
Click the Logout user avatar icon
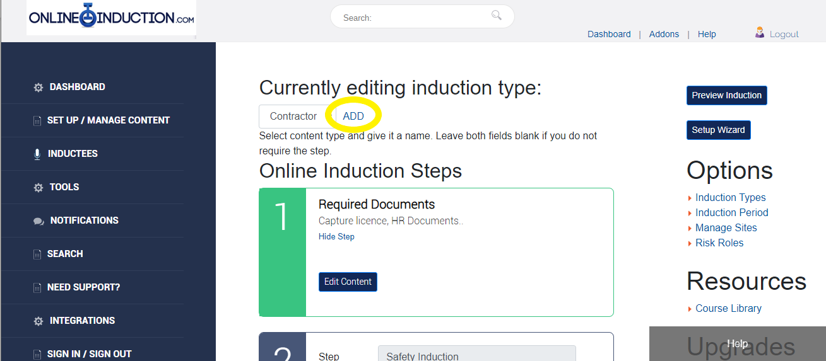(x=760, y=33)
